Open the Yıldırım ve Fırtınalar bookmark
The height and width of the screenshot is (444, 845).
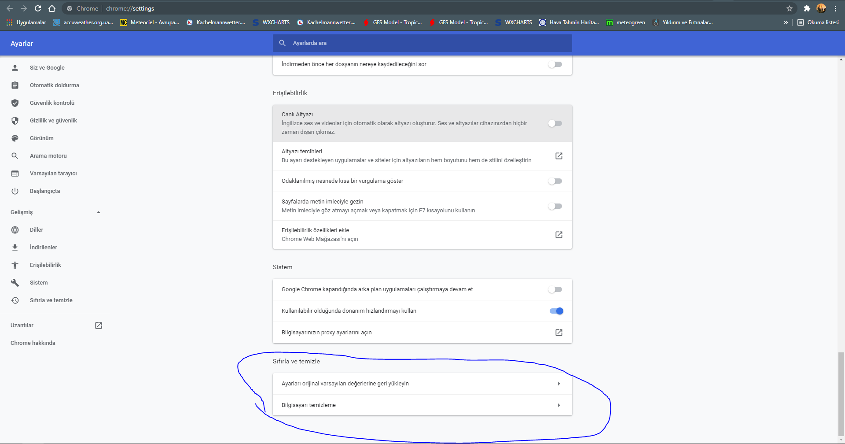click(x=683, y=22)
